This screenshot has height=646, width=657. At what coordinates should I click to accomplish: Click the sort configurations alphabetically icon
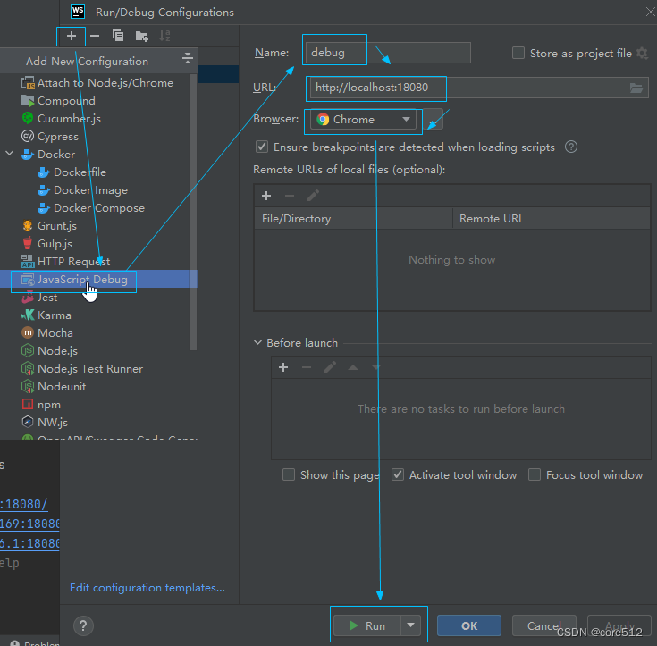click(164, 36)
